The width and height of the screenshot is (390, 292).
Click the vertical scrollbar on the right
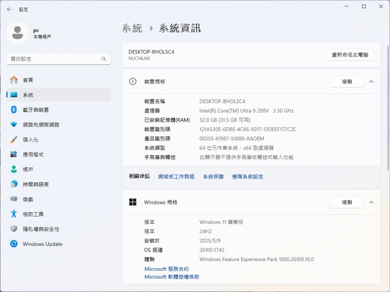click(x=388, y=108)
